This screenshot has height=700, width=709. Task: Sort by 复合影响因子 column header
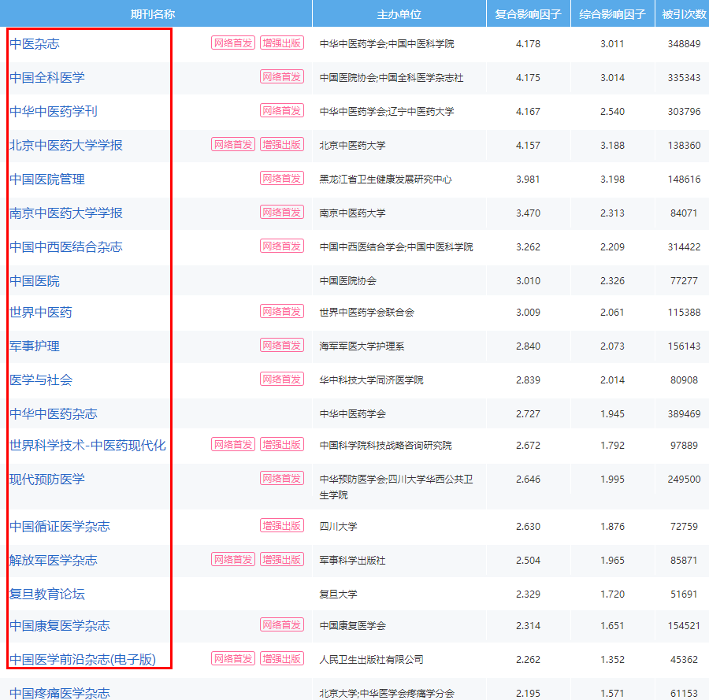(528, 14)
